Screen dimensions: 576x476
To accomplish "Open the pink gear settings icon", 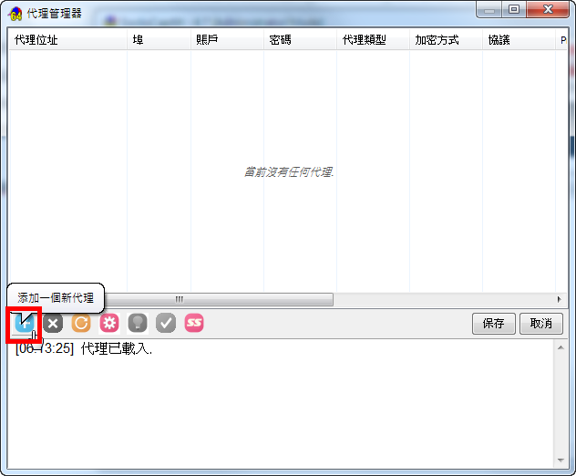I will point(109,323).
